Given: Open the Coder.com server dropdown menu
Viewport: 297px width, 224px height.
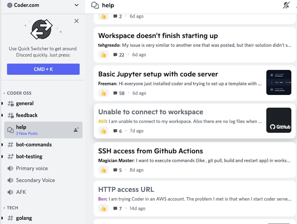Looking at the screenshot, I should click(x=76, y=5).
